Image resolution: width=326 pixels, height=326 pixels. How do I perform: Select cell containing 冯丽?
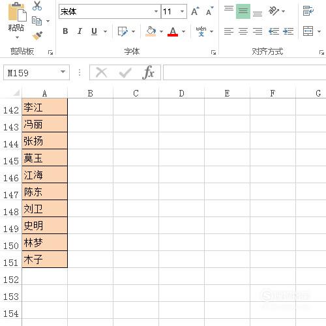coord(45,124)
